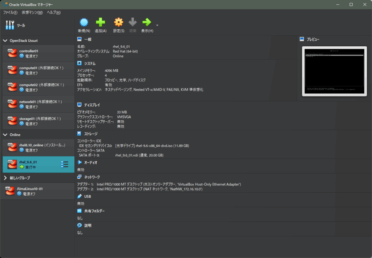Click the システム section chip icon
The image size is (372, 258).
click(79, 63)
